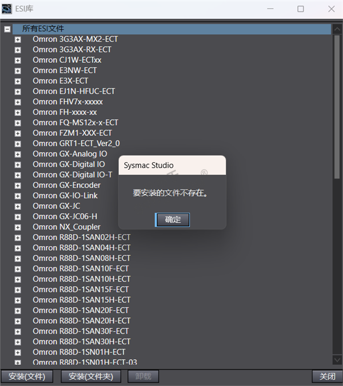Select the Omron GX-JC06-H entry
This screenshot has width=343, height=386.
click(65, 216)
